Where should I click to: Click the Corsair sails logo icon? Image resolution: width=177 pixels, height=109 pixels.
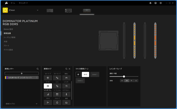tap(6, 3)
